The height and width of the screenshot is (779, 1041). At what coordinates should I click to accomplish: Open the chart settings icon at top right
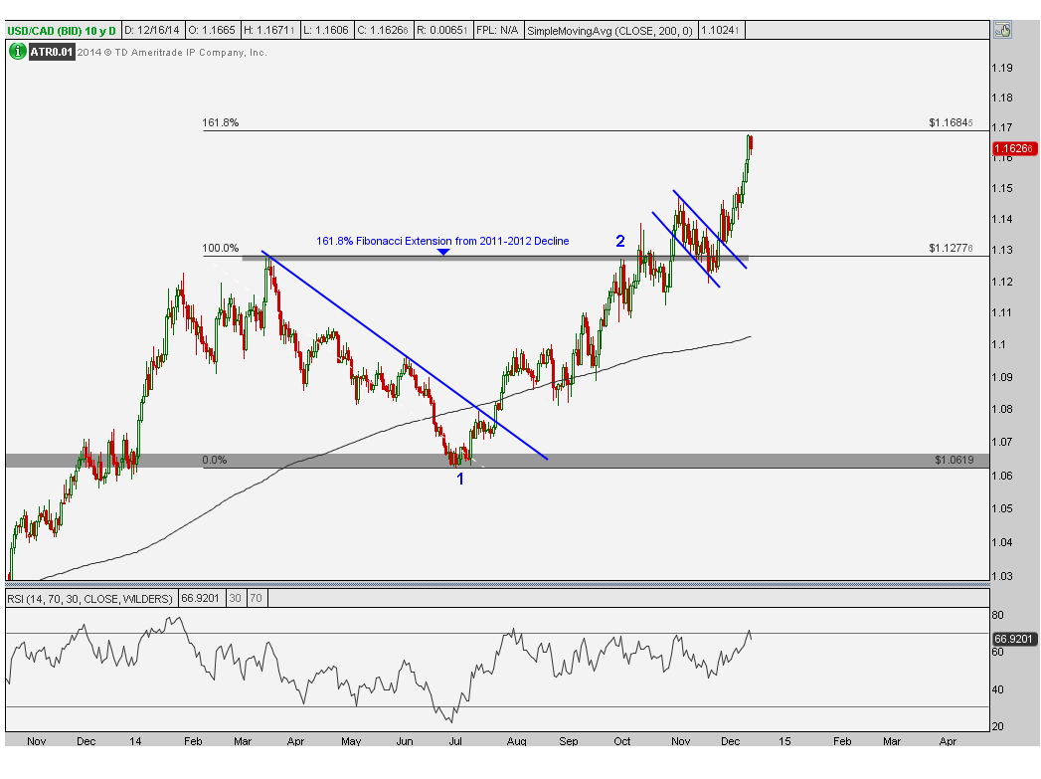point(1002,30)
